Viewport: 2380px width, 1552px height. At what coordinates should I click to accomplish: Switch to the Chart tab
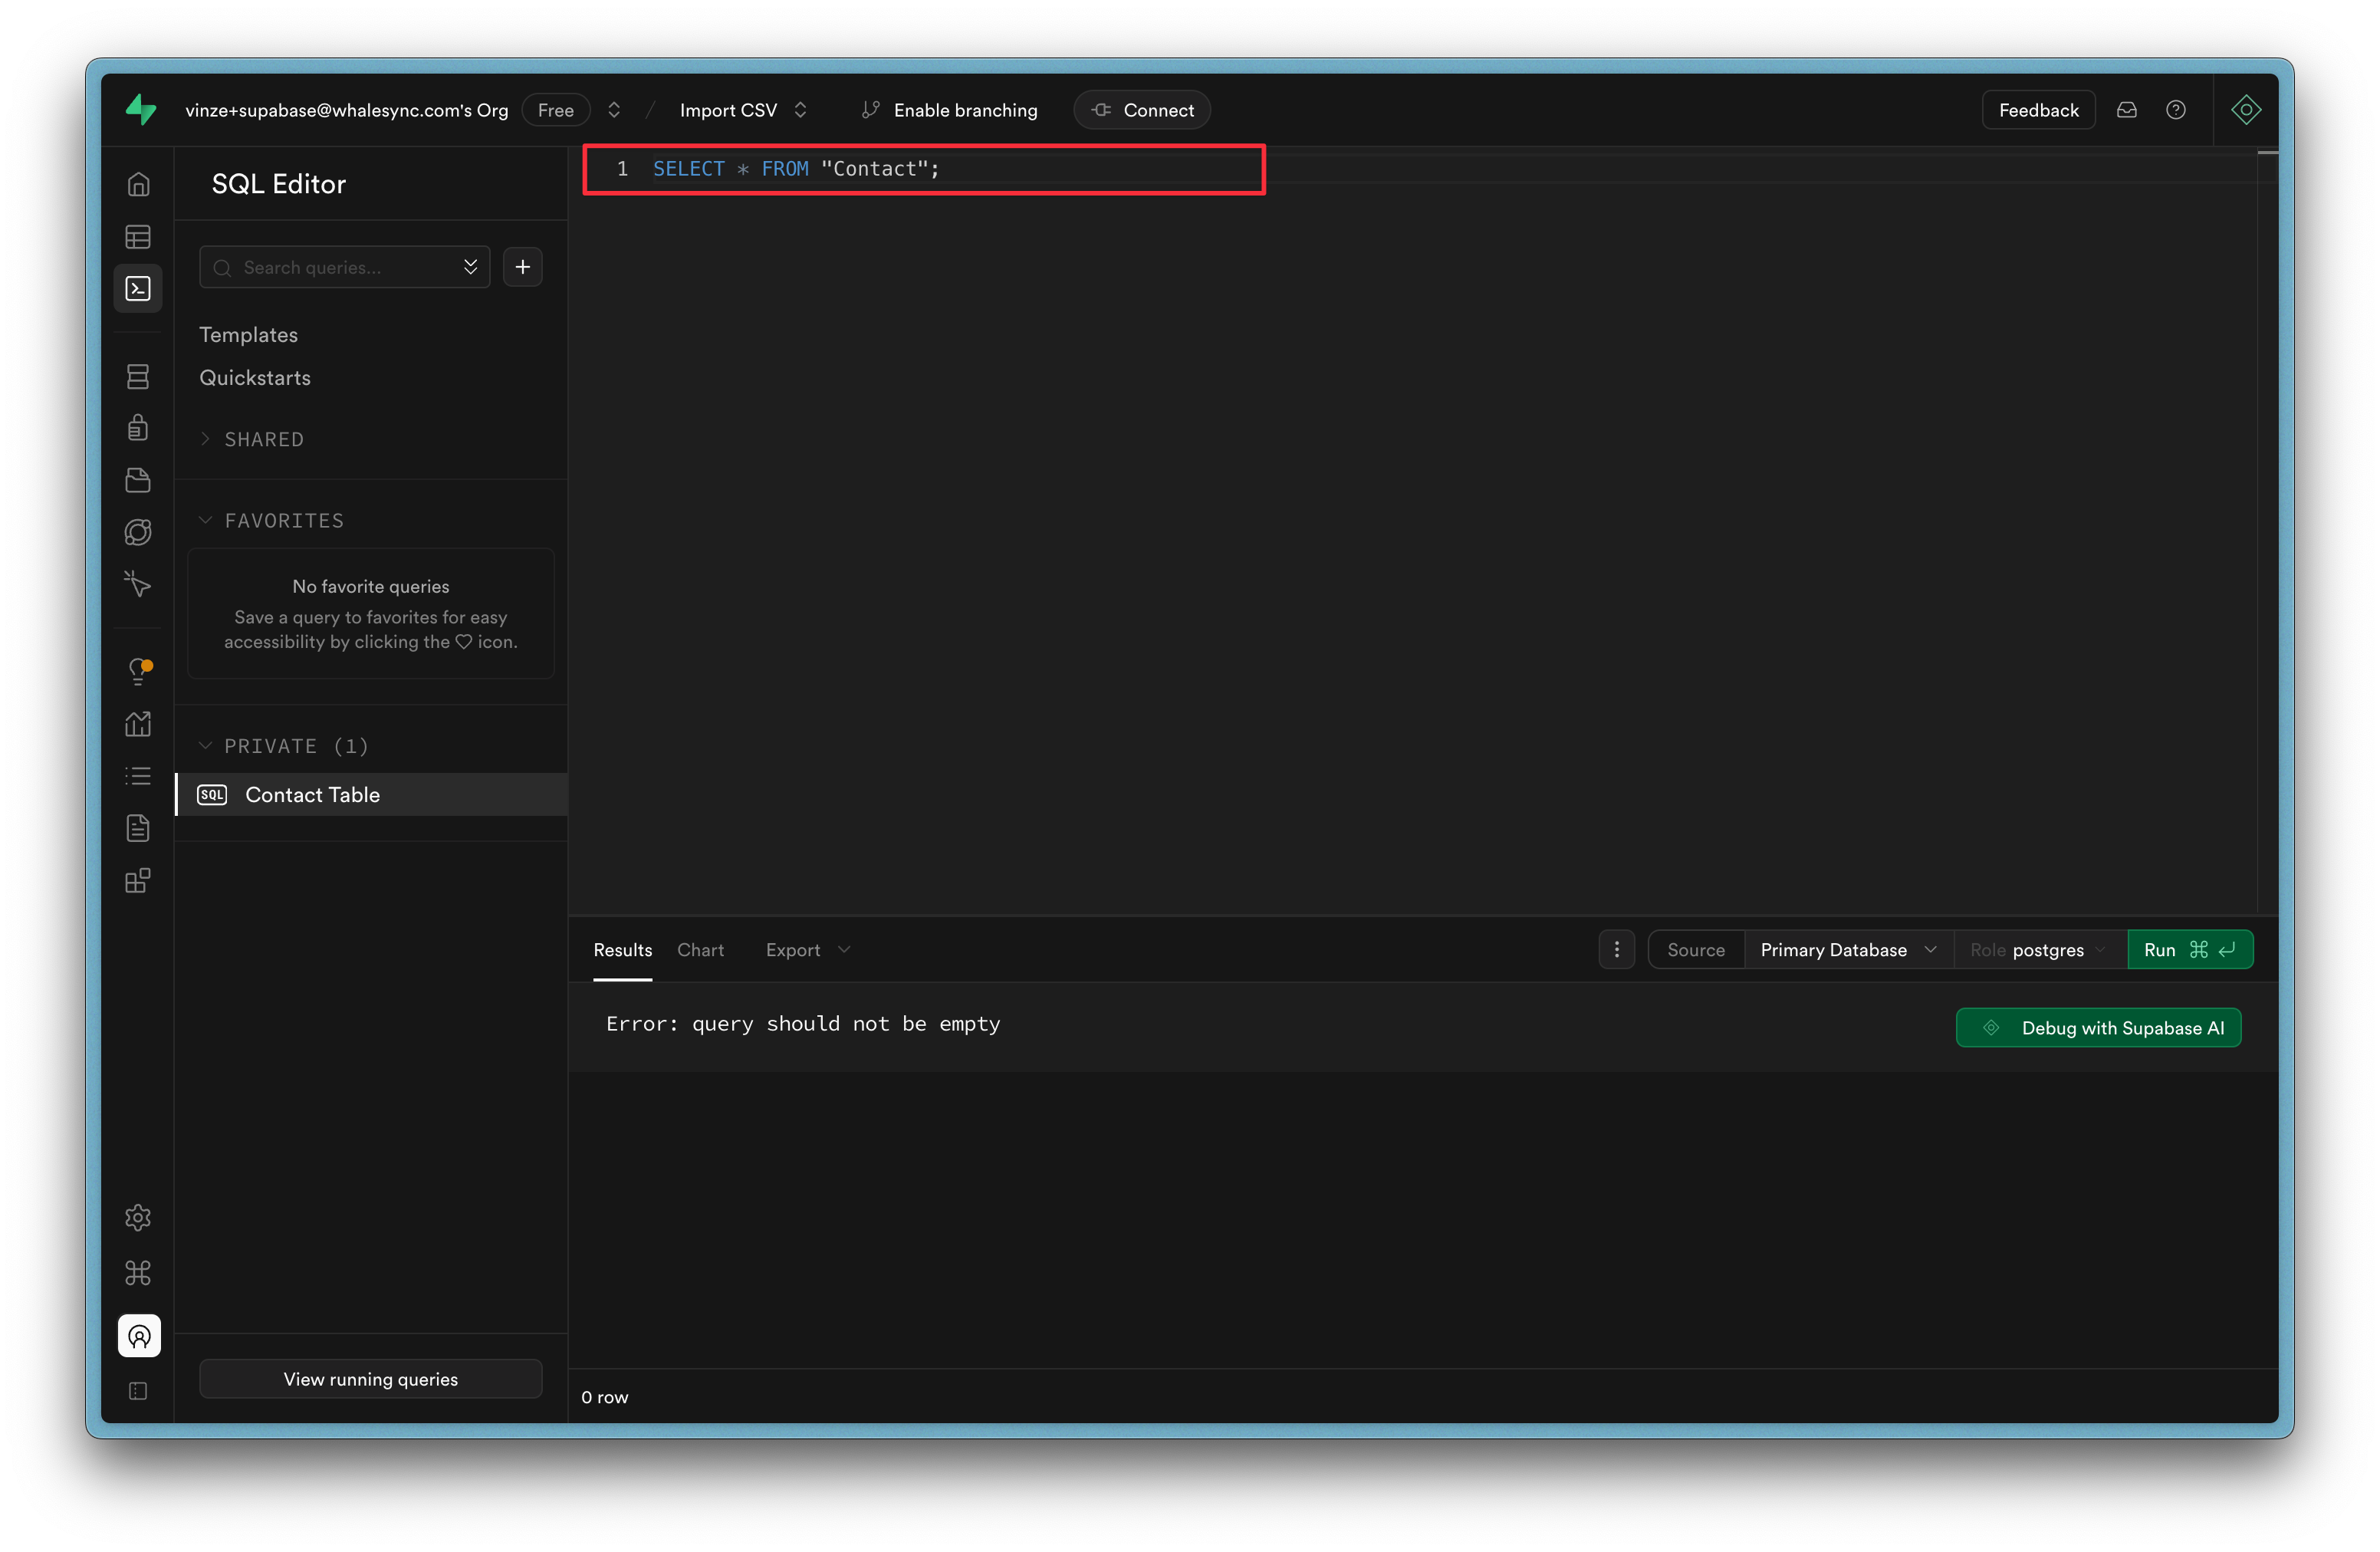point(701,950)
